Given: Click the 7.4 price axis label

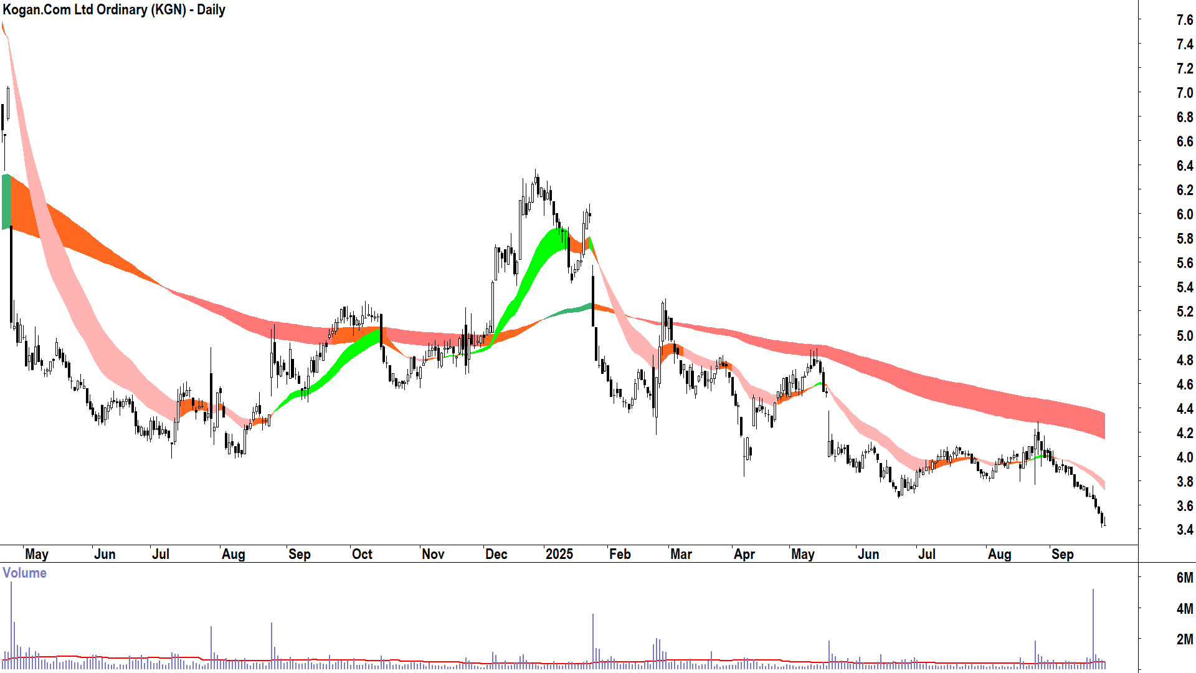Looking at the screenshot, I should point(1184,44).
